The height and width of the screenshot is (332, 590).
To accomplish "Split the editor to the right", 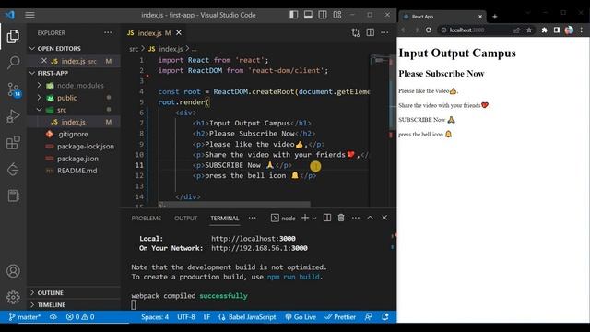I will click(371, 33).
